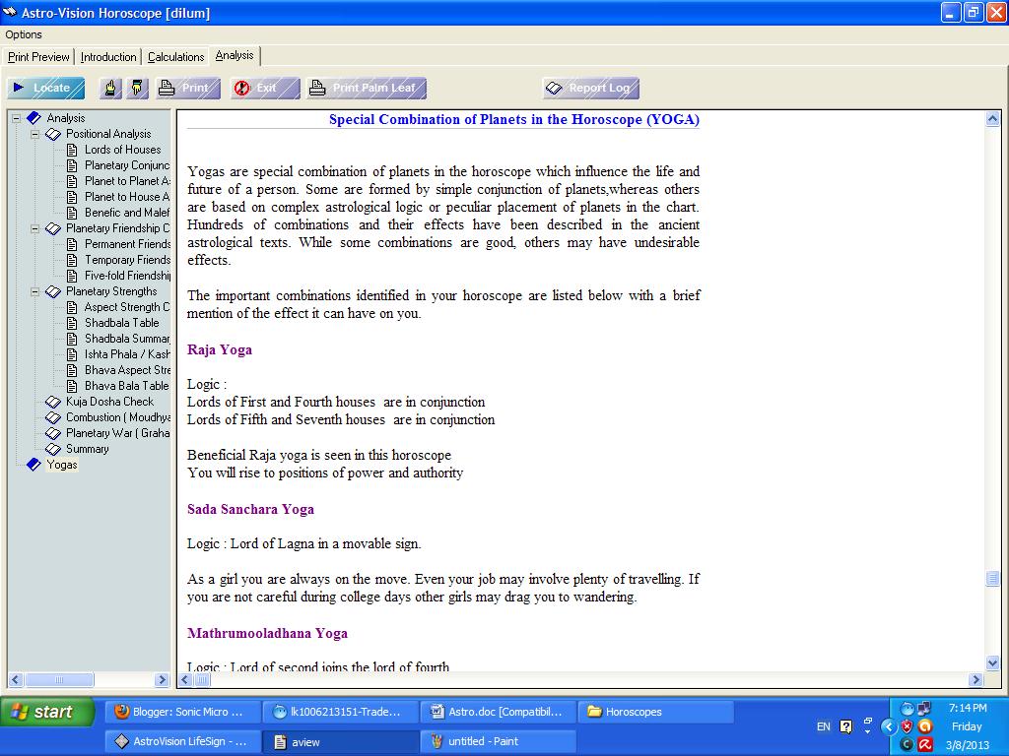
Task: Open the Windows start menu
Action: pyautogui.click(x=47, y=712)
